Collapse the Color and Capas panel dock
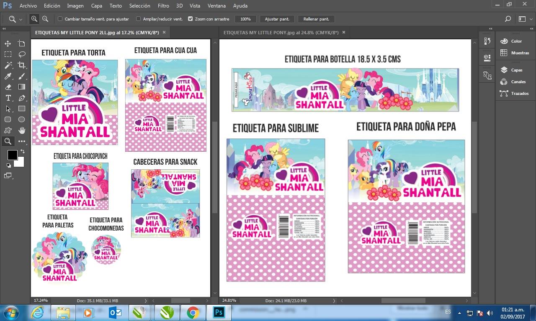The image size is (536, 321). [x=532, y=28]
